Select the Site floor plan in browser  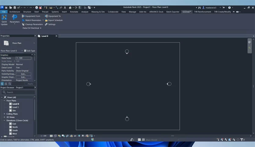[x=14, y=111]
